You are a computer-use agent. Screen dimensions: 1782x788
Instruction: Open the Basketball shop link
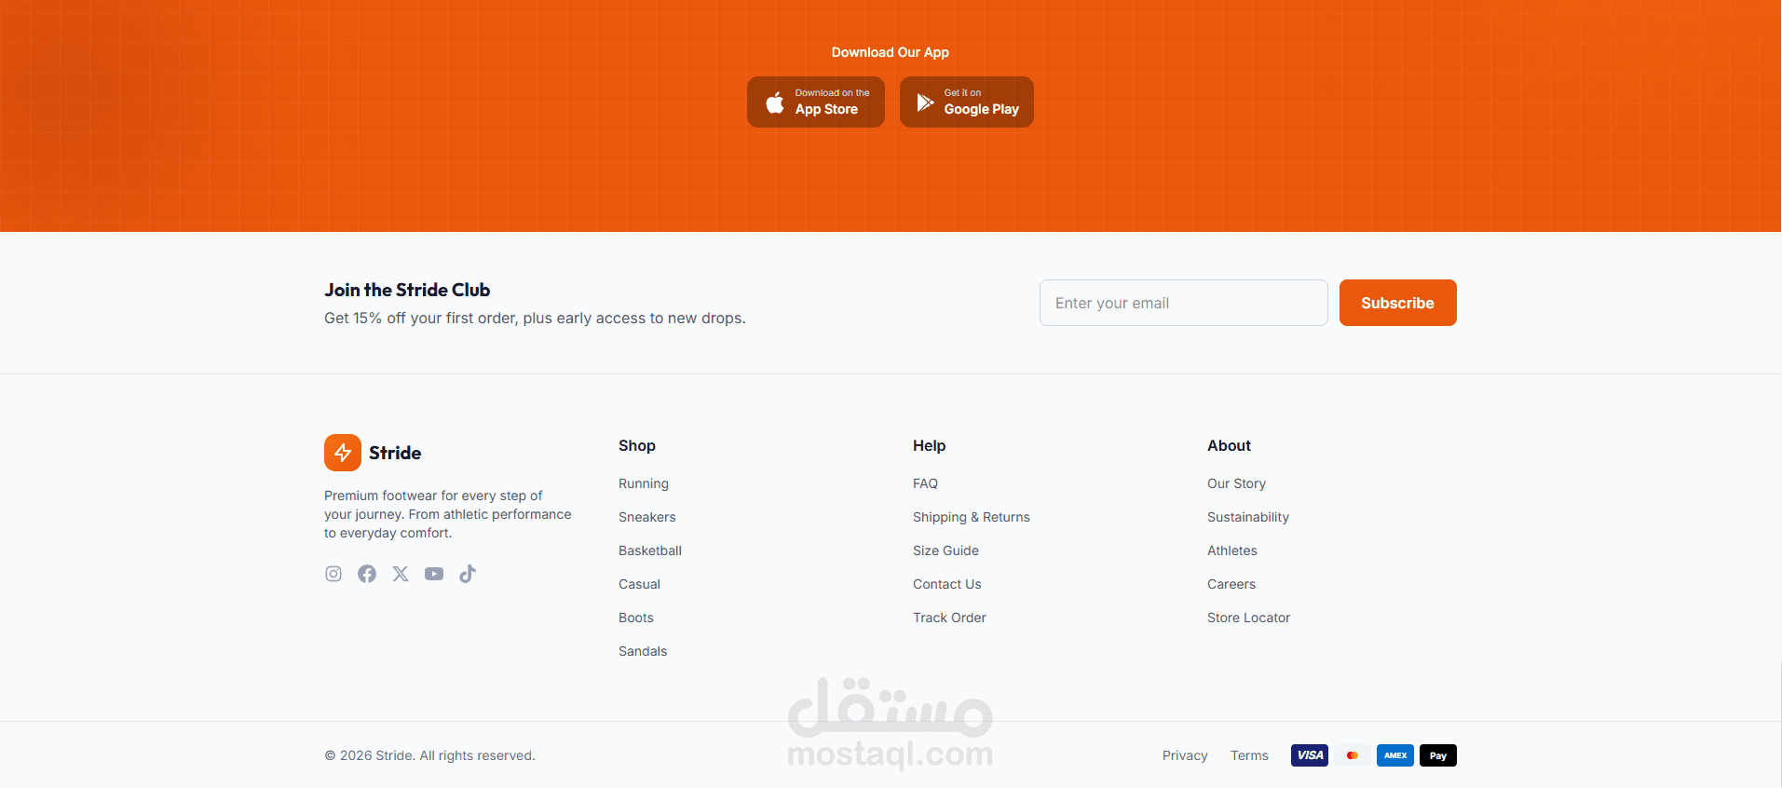650,550
